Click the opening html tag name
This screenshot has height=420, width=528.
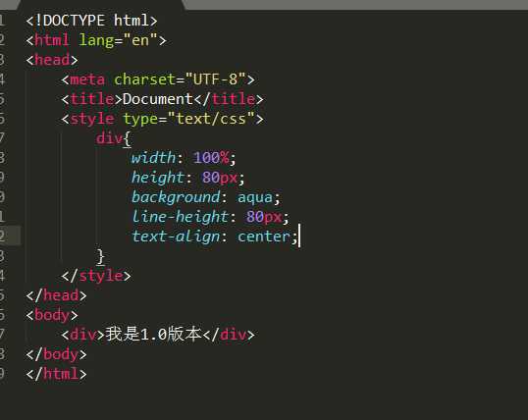52,40
